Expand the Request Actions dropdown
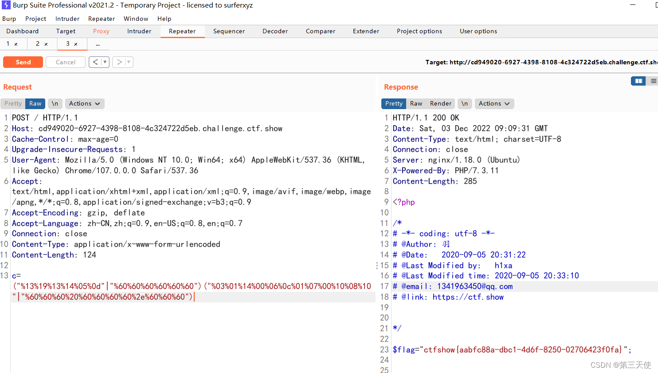 click(85, 103)
